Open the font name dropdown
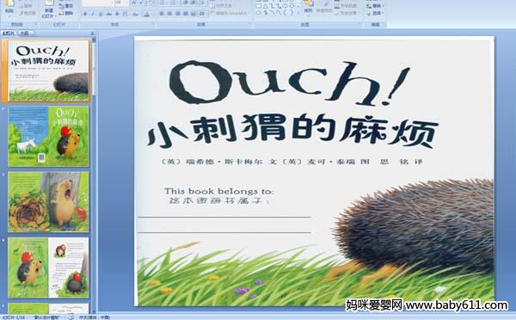This screenshot has height=320, width=516. point(112,3)
